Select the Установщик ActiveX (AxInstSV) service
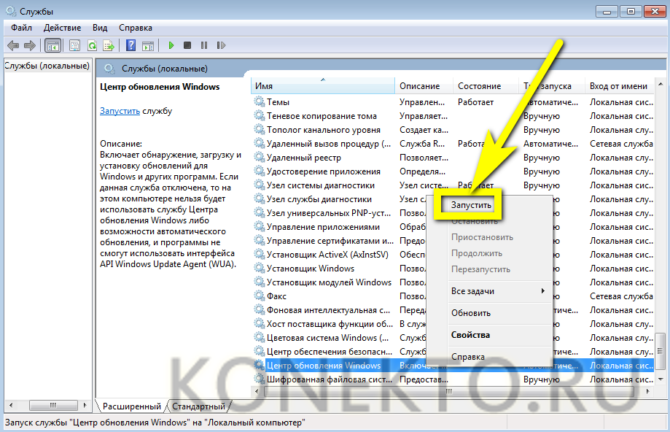670x432 pixels. pyautogui.click(x=328, y=255)
